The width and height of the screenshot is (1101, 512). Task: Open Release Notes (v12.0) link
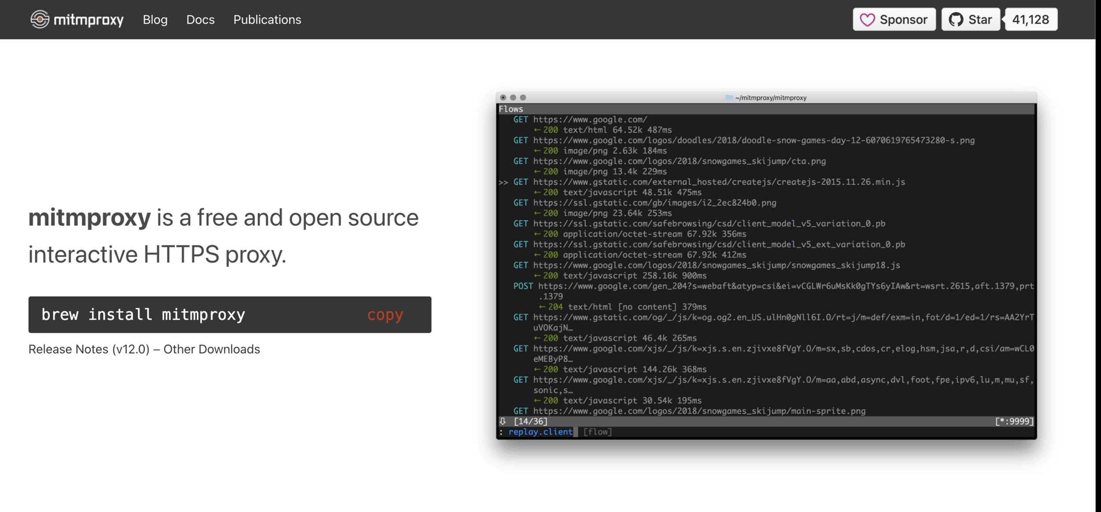pos(89,349)
